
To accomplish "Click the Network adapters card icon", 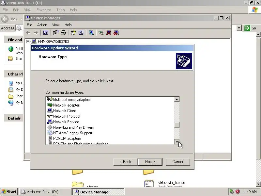I will click(50, 105).
